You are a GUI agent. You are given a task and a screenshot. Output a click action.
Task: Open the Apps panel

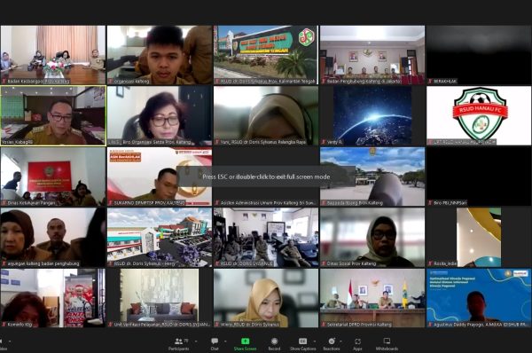point(357,344)
